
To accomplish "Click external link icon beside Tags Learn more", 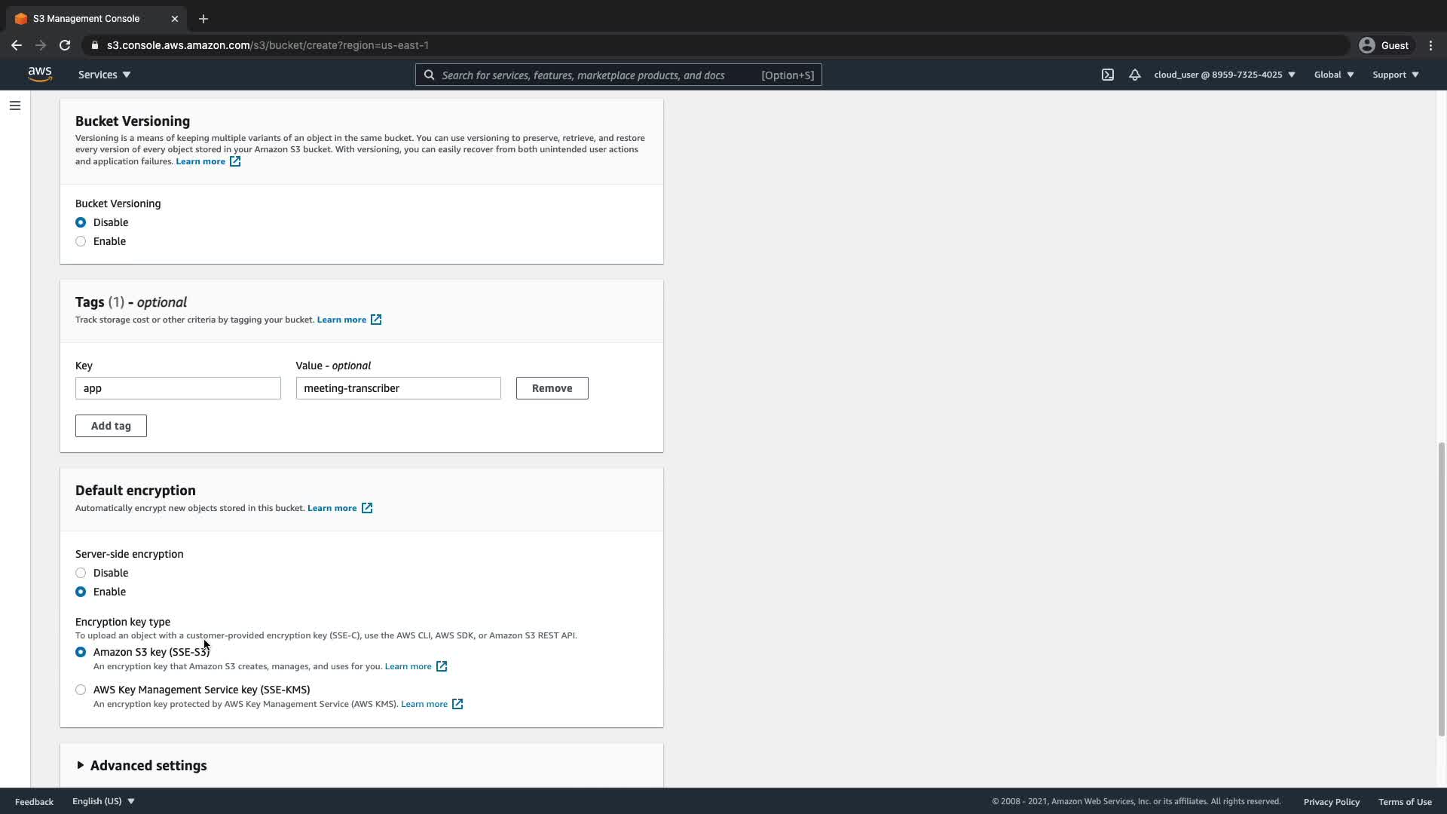I will [376, 320].
